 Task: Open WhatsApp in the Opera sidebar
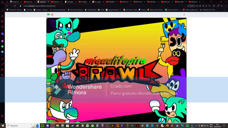(2, 47)
